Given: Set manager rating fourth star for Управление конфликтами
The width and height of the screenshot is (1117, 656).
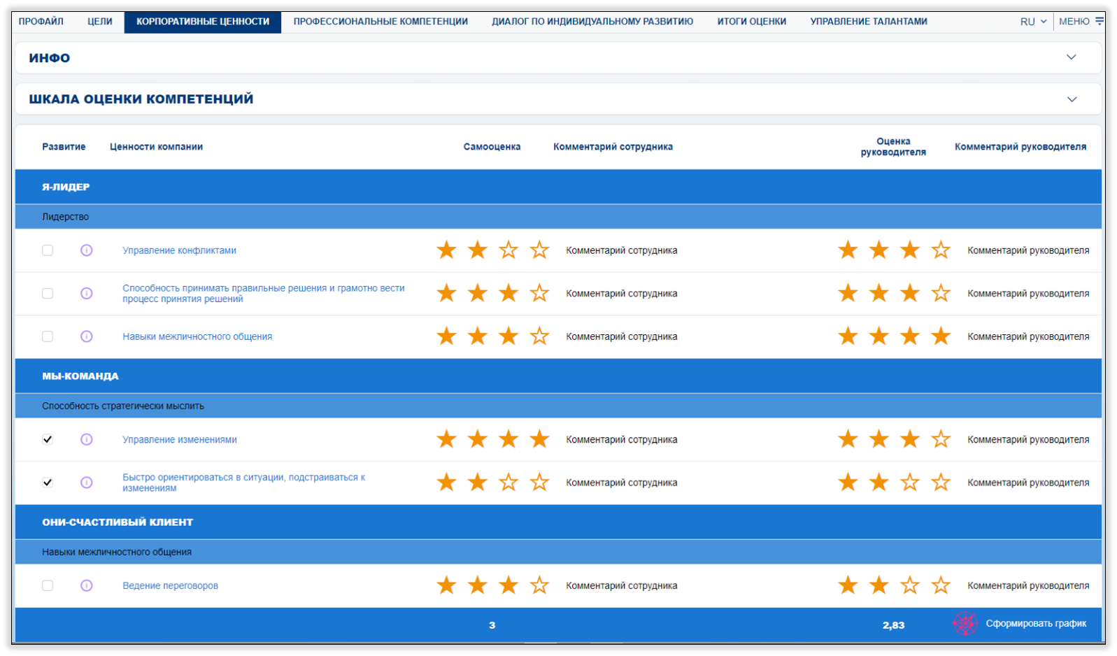Looking at the screenshot, I should point(941,250).
